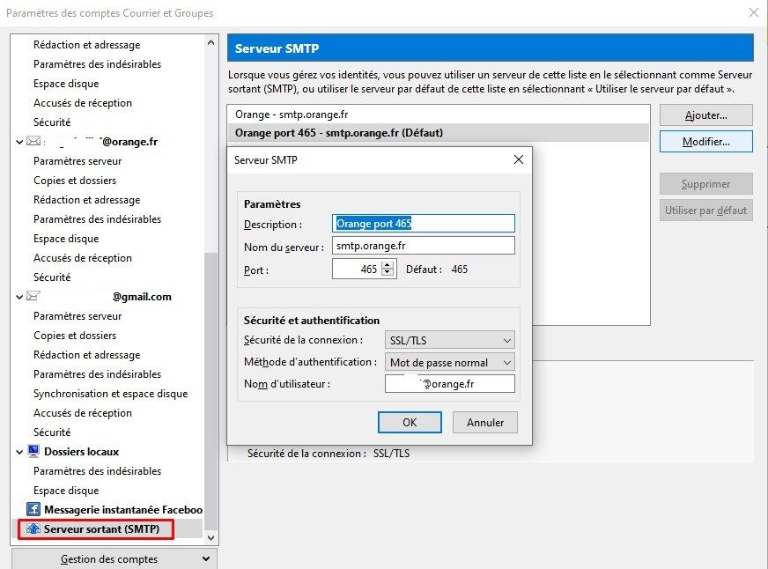
Task: Open Accusés de réception under gmail.com
Action: (82, 413)
